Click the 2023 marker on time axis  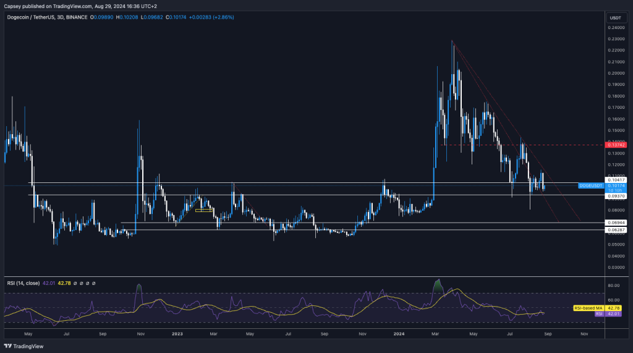coord(177,333)
